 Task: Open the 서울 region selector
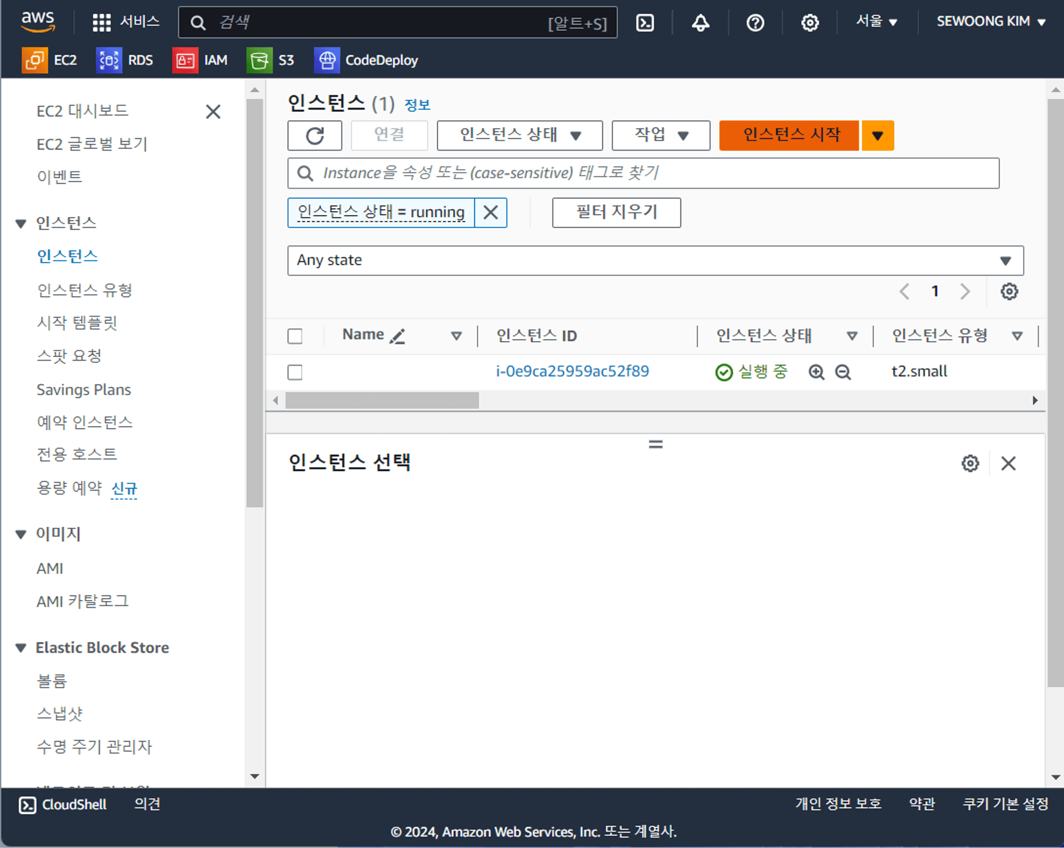(x=876, y=22)
